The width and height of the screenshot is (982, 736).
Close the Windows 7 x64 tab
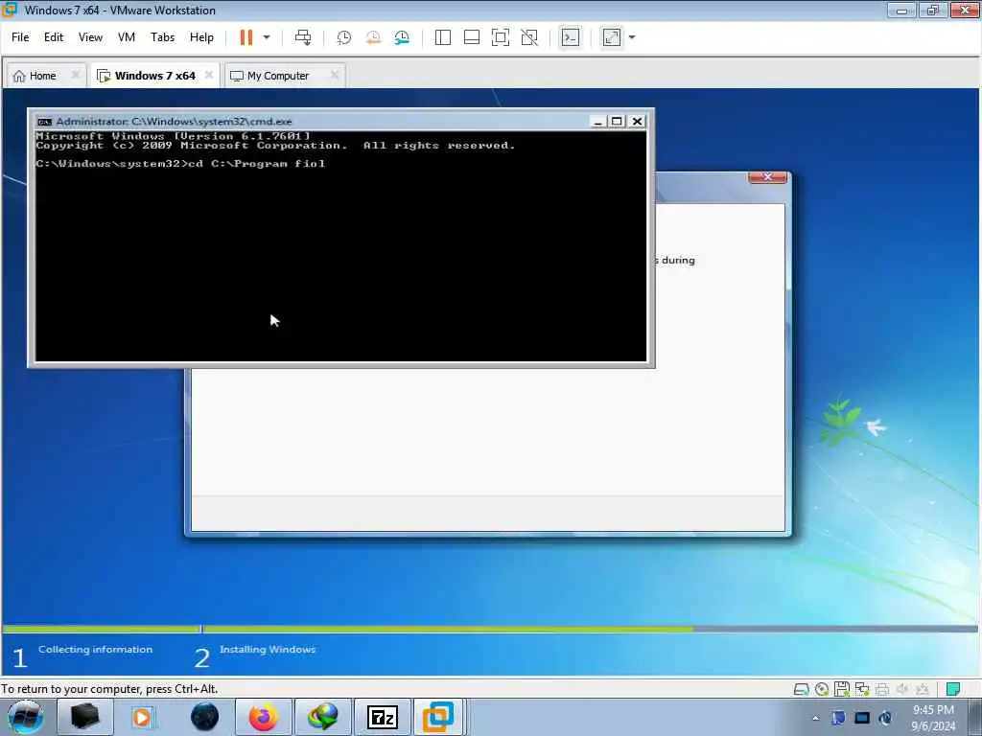(x=208, y=75)
